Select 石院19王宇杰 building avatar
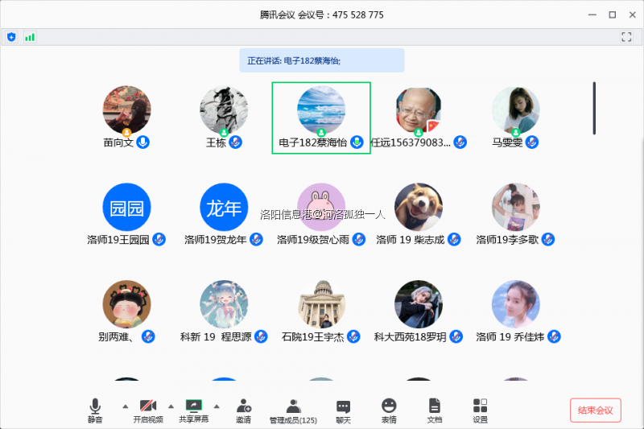This screenshot has height=429, width=644. 321,304
